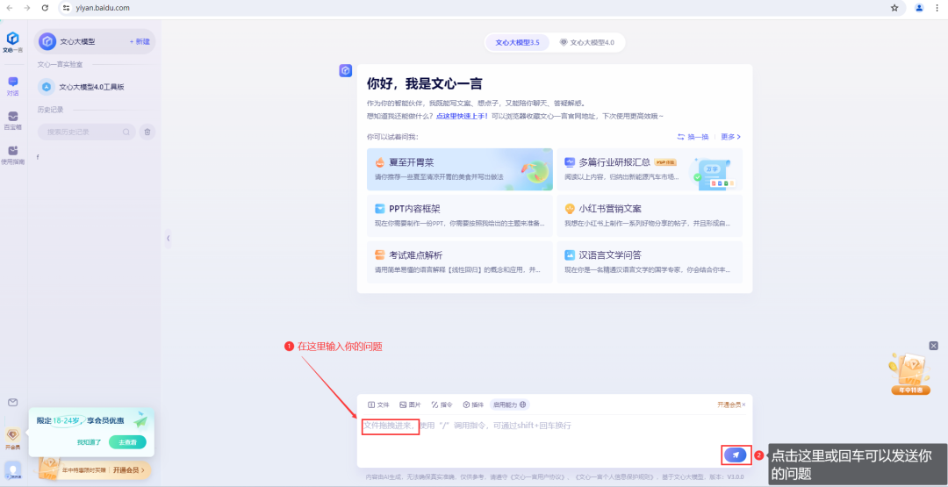Expand 更多 suggestions

[731, 137]
